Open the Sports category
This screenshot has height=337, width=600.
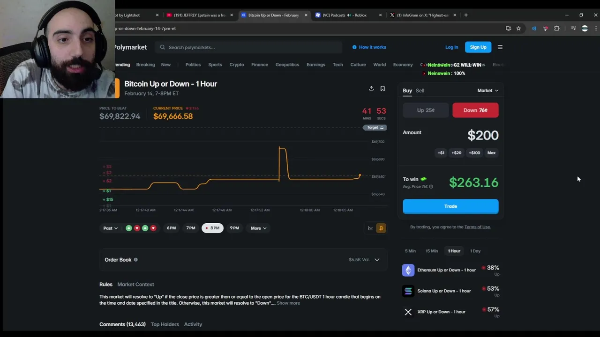215,65
